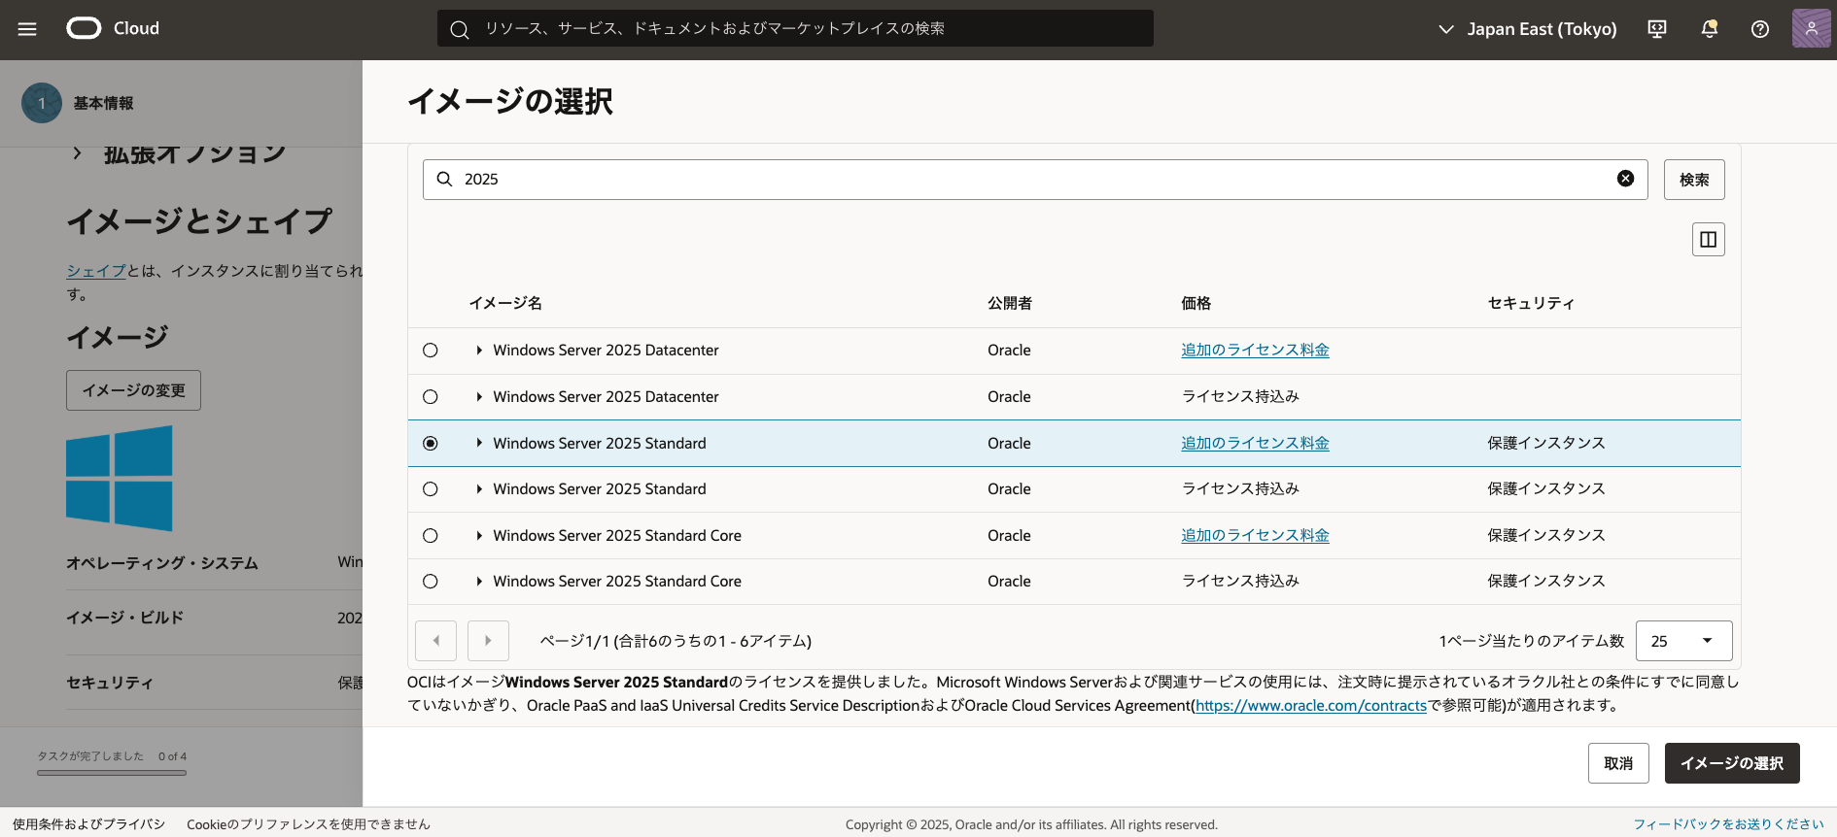The width and height of the screenshot is (1837, 837).
Task: Expand Standard Core 追加のライセンス料金 row
Action: [479, 536]
